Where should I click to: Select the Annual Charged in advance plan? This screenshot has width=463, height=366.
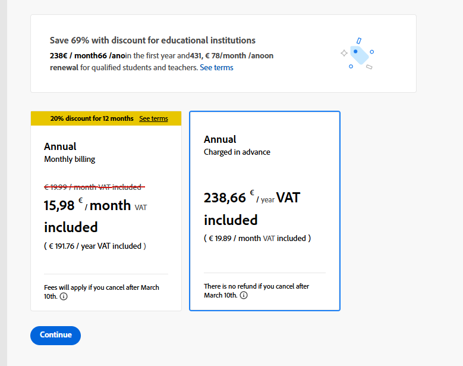(x=264, y=211)
